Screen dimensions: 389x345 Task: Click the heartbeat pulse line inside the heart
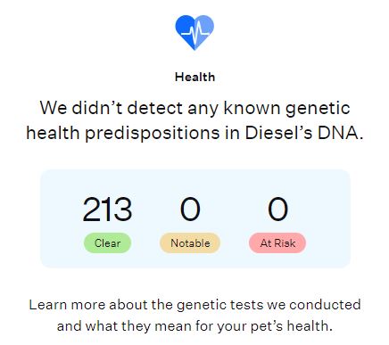(x=194, y=33)
